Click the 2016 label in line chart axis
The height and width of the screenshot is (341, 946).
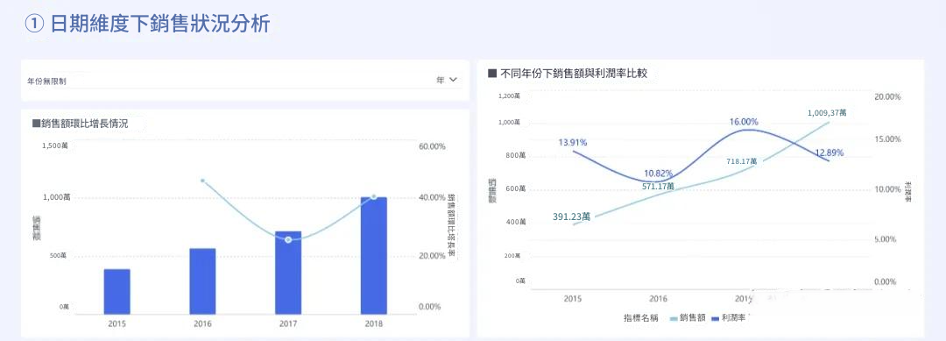[x=658, y=298]
